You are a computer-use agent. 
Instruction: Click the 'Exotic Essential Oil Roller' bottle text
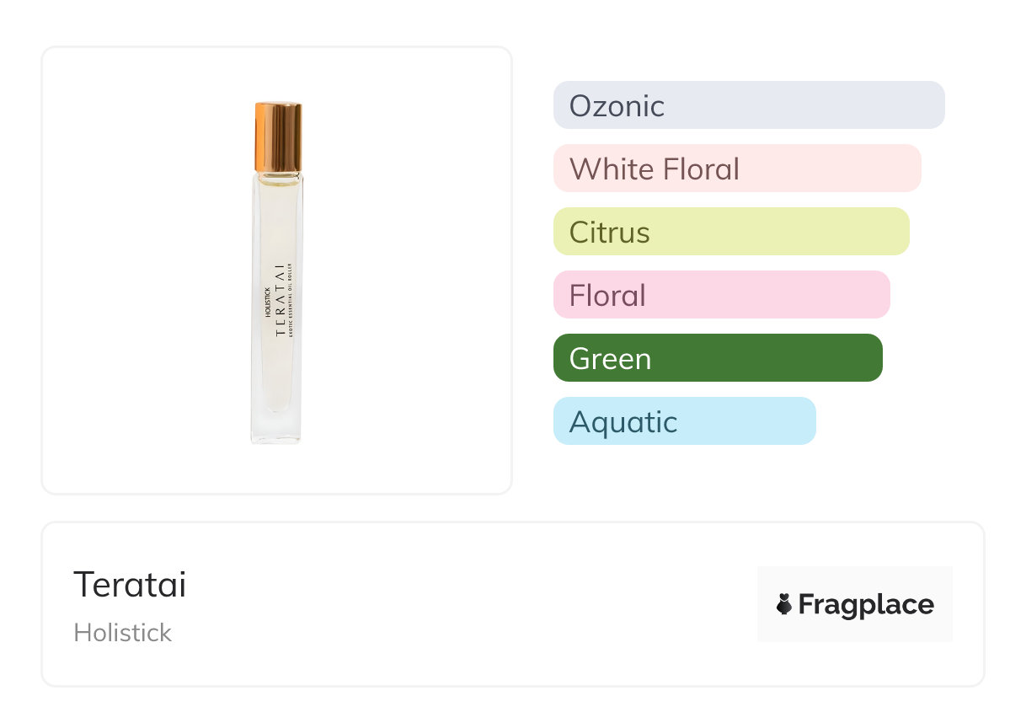click(x=290, y=301)
